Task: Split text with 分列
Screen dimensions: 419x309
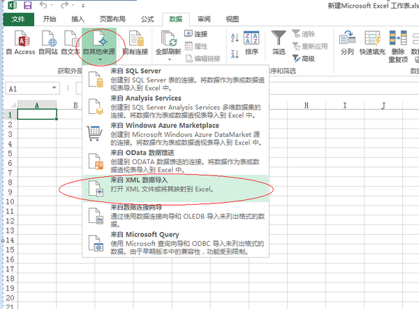Action: click(x=347, y=43)
